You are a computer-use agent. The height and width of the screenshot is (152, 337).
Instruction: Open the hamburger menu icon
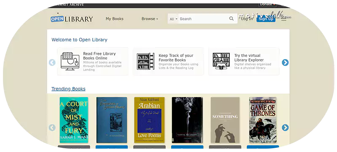click(x=284, y=19)
